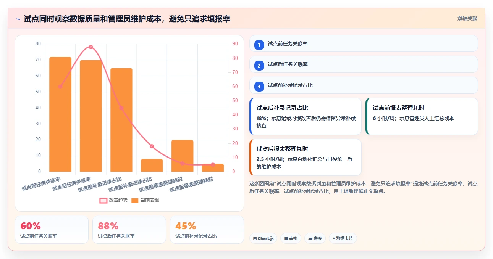Click the Chart.js tag

tap(263, 238)
